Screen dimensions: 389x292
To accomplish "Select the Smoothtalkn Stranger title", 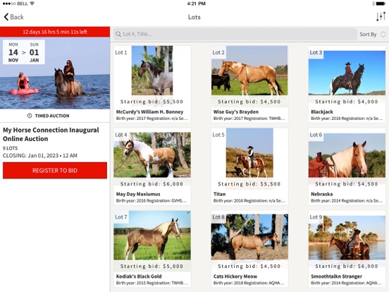I will tap(336, 276).
